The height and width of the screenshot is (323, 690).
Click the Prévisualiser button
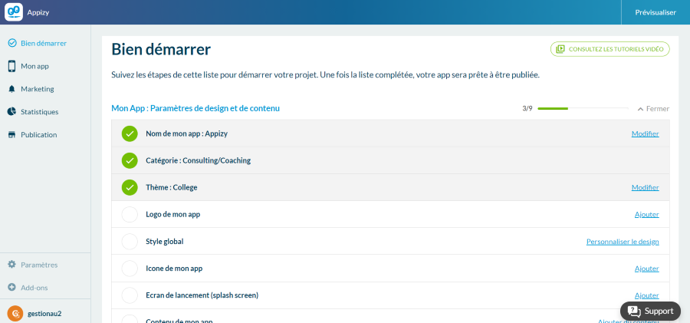(655, 12)
